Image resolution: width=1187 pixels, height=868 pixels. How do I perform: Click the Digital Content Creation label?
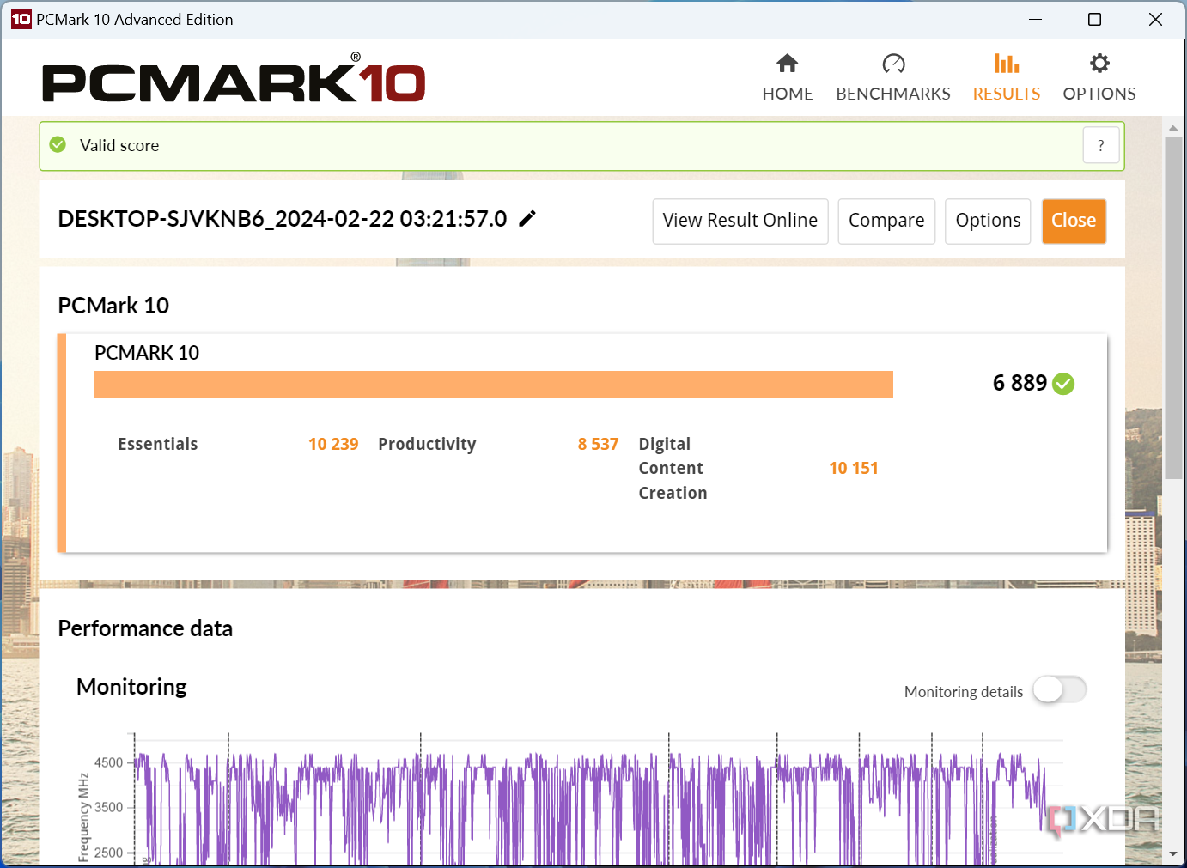[x=673, y=468]
